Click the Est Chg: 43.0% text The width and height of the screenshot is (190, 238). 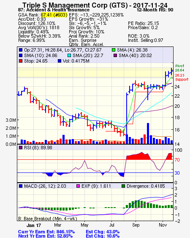click(103, 232)
